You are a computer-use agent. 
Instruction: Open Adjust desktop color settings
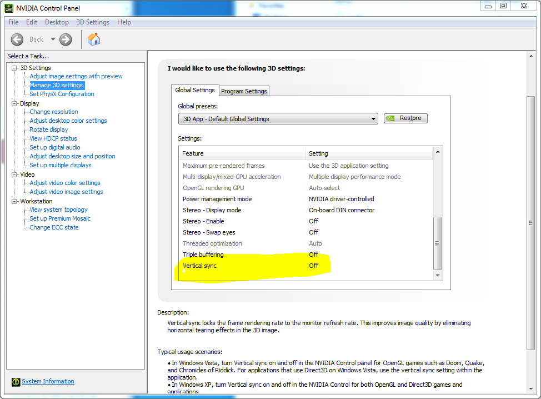click(68, 121)
